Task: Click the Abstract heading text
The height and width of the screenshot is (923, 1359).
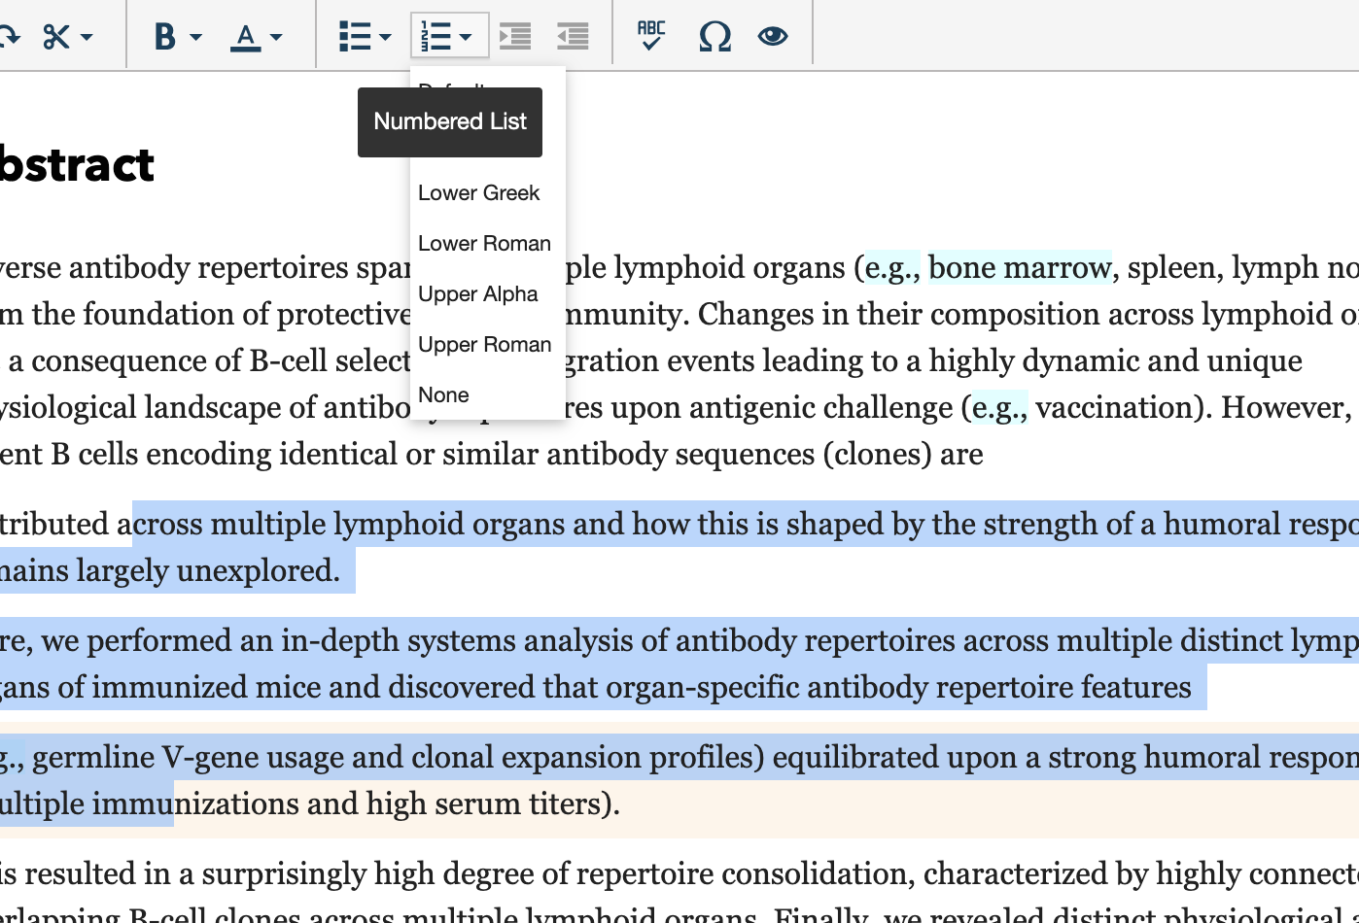Action: click(77, 164)
